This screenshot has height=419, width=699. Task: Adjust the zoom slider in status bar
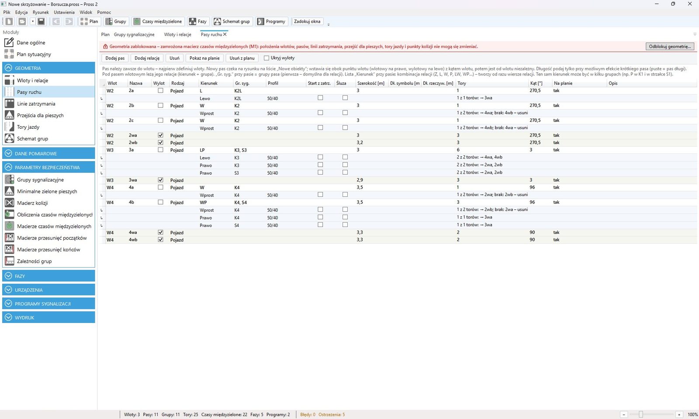tap(641, 415)
